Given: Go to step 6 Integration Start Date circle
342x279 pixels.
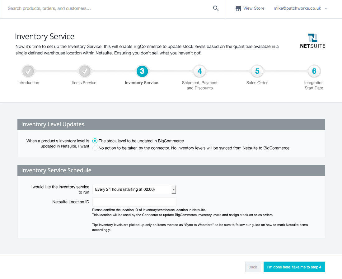Looking at the screenshot, I should coord(314,71).
